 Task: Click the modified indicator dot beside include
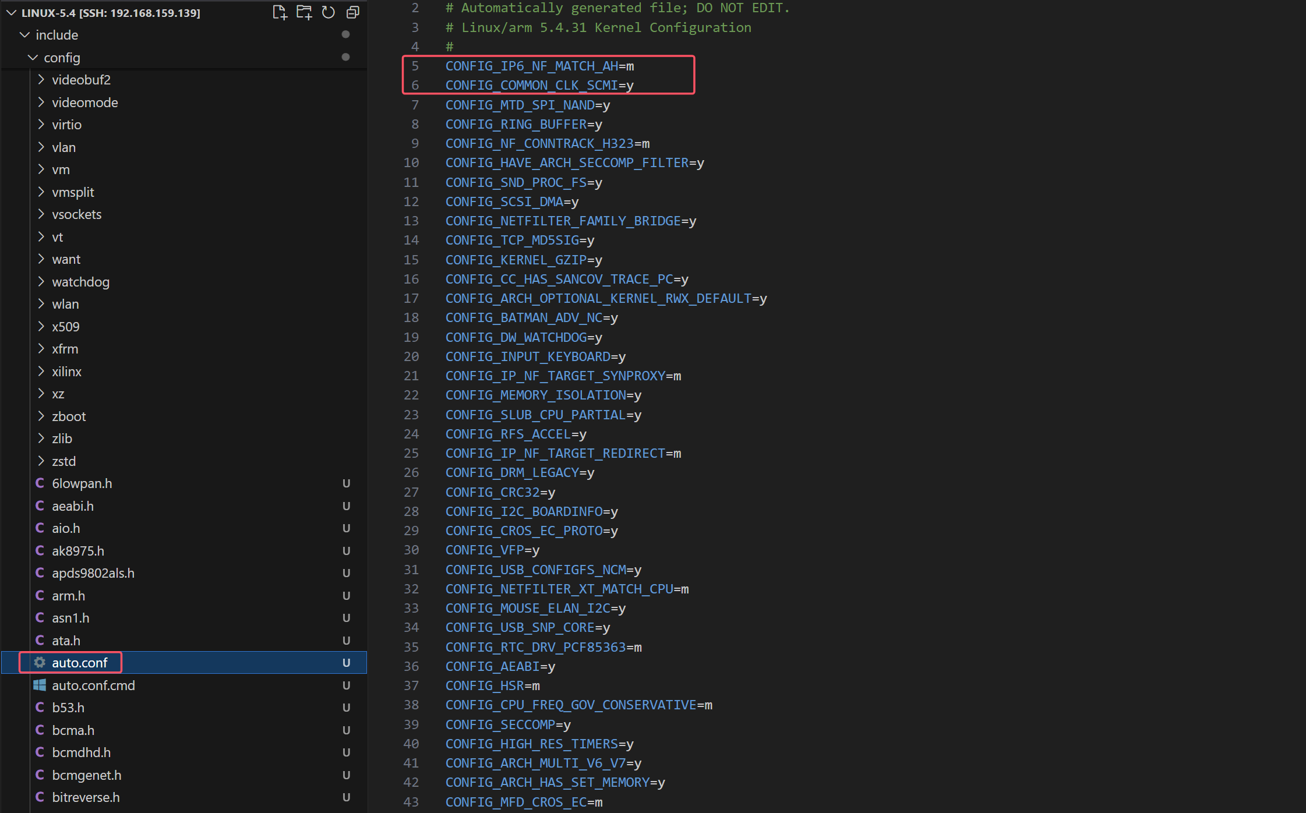[345, 34]
